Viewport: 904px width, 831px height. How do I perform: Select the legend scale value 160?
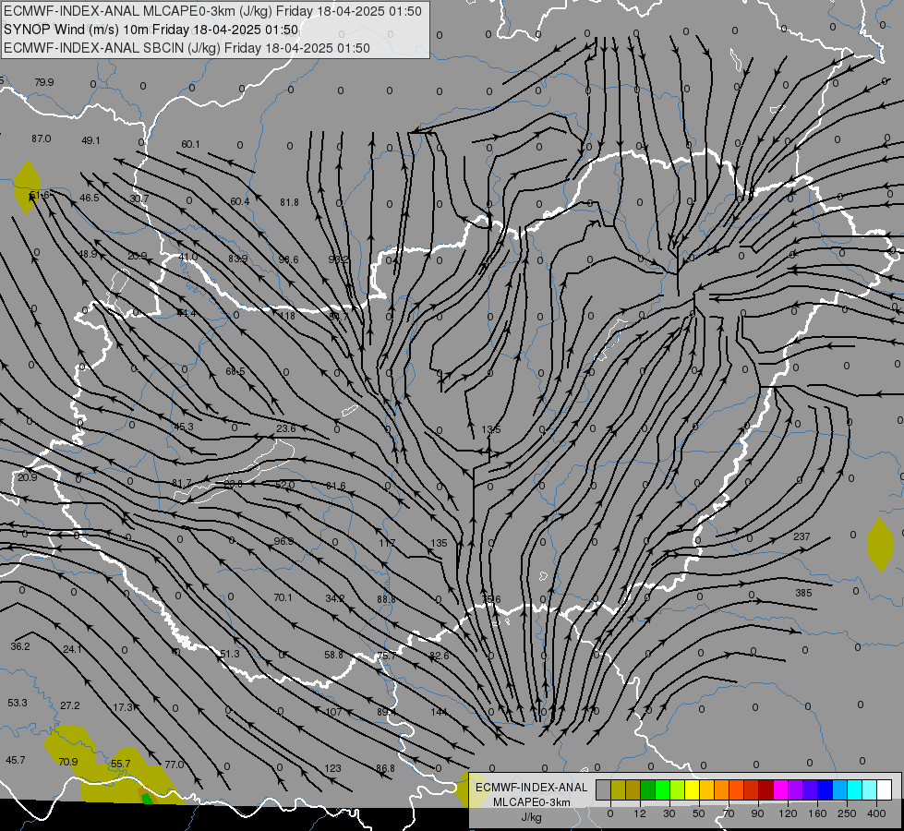(817, 813)
